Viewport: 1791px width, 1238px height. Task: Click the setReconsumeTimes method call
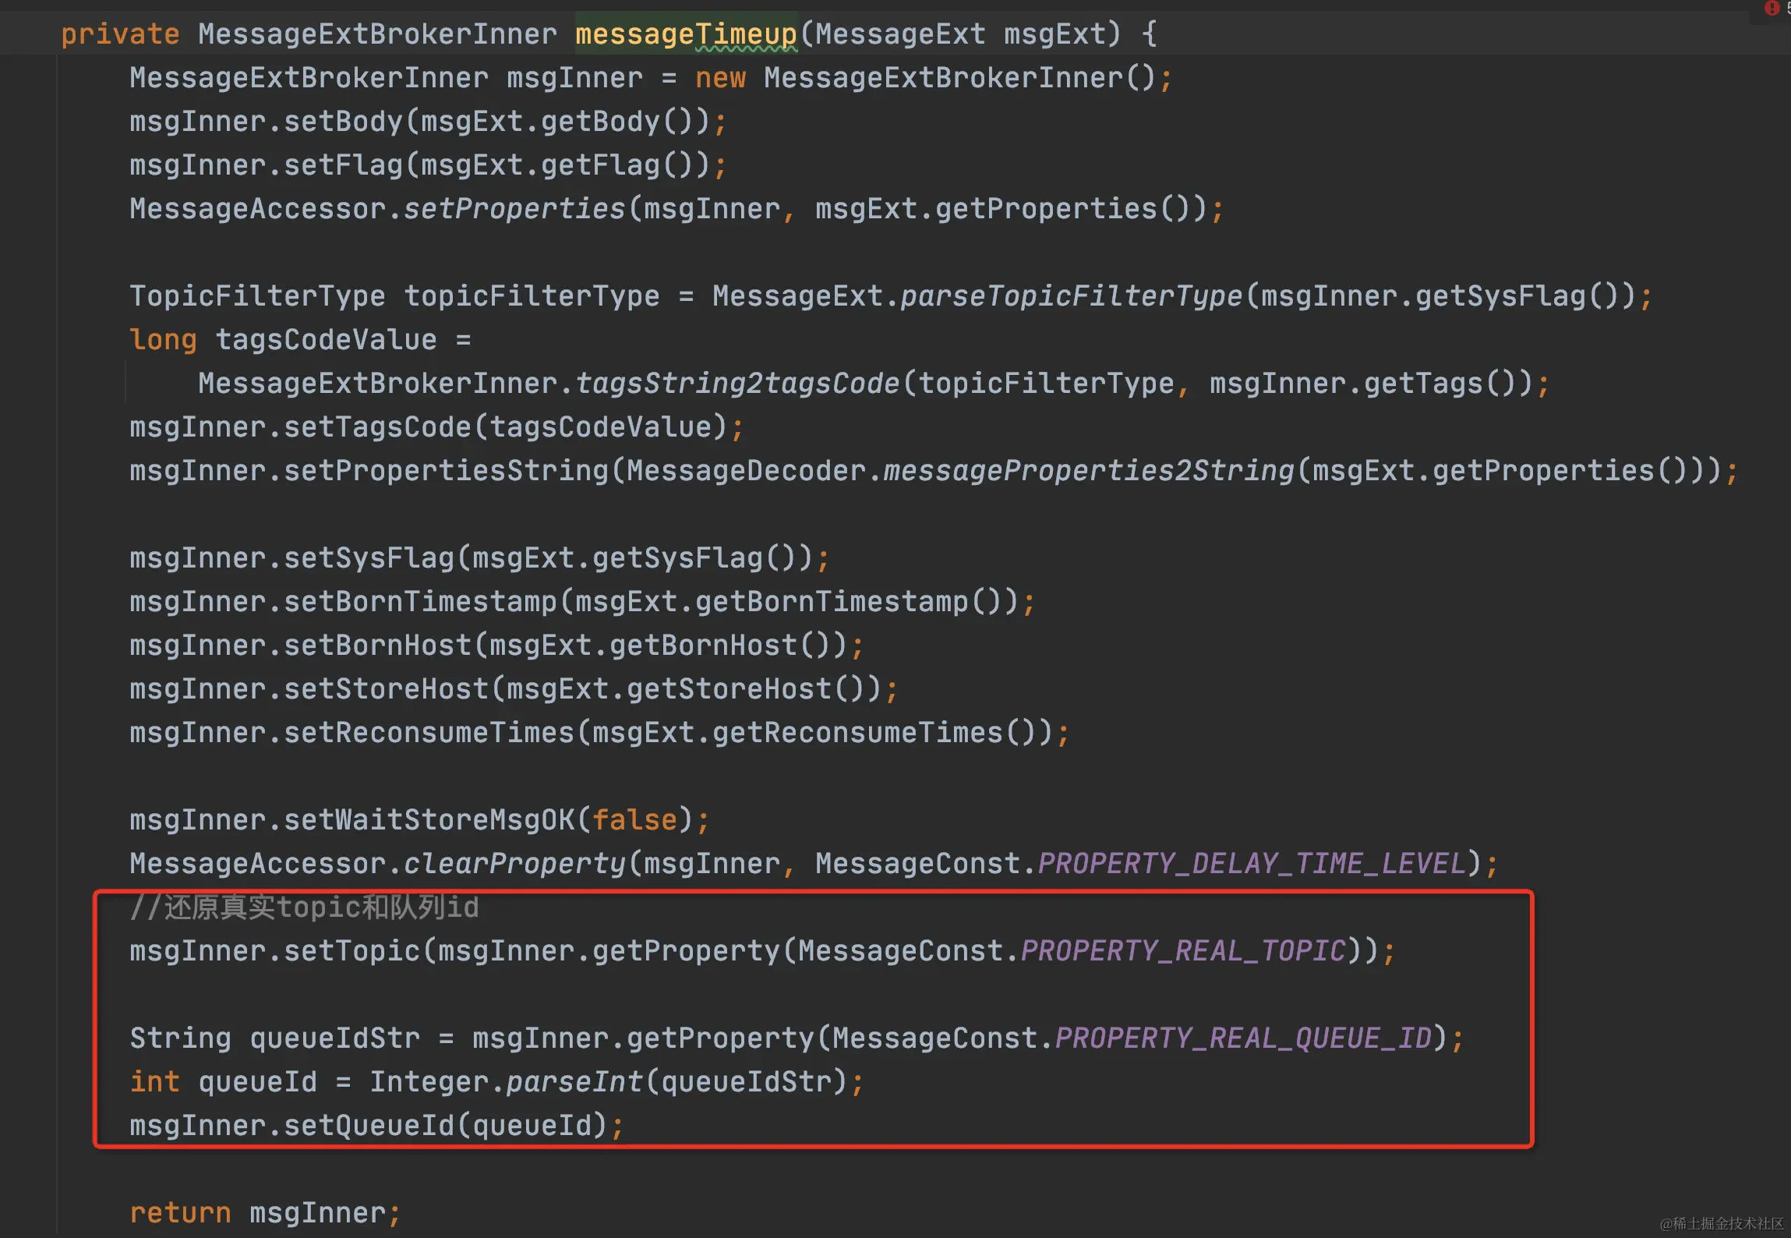pyautogui.click(x=428, y=733)
